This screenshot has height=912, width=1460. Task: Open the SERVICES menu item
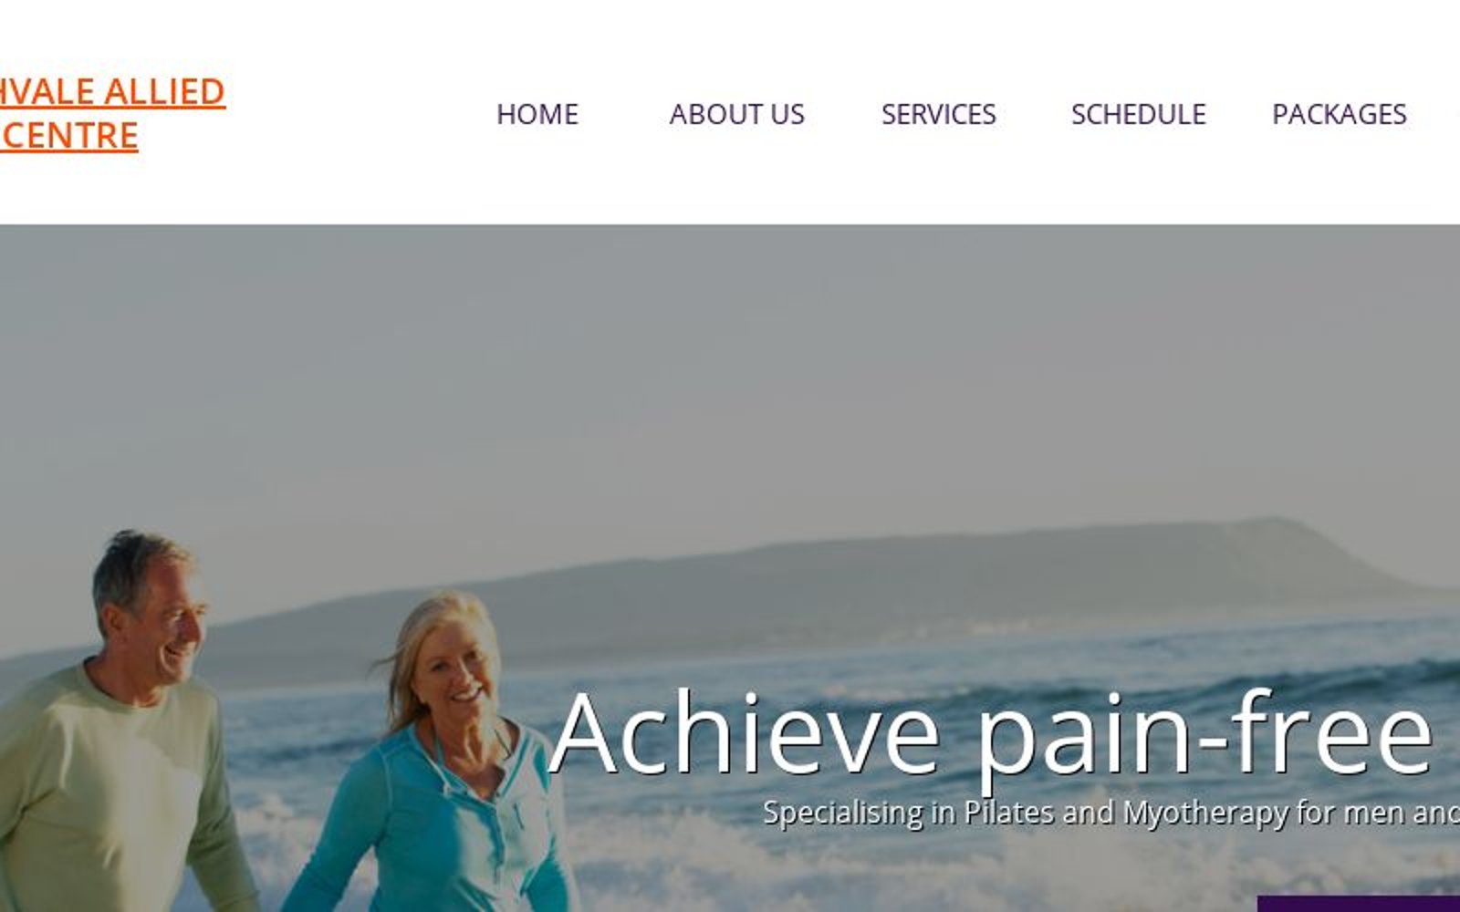coord(938,114)
